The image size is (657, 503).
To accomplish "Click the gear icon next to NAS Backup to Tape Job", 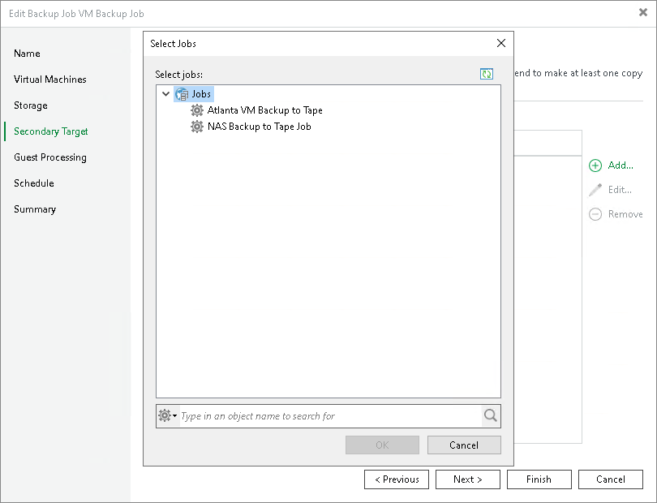I will pos(196,127).
